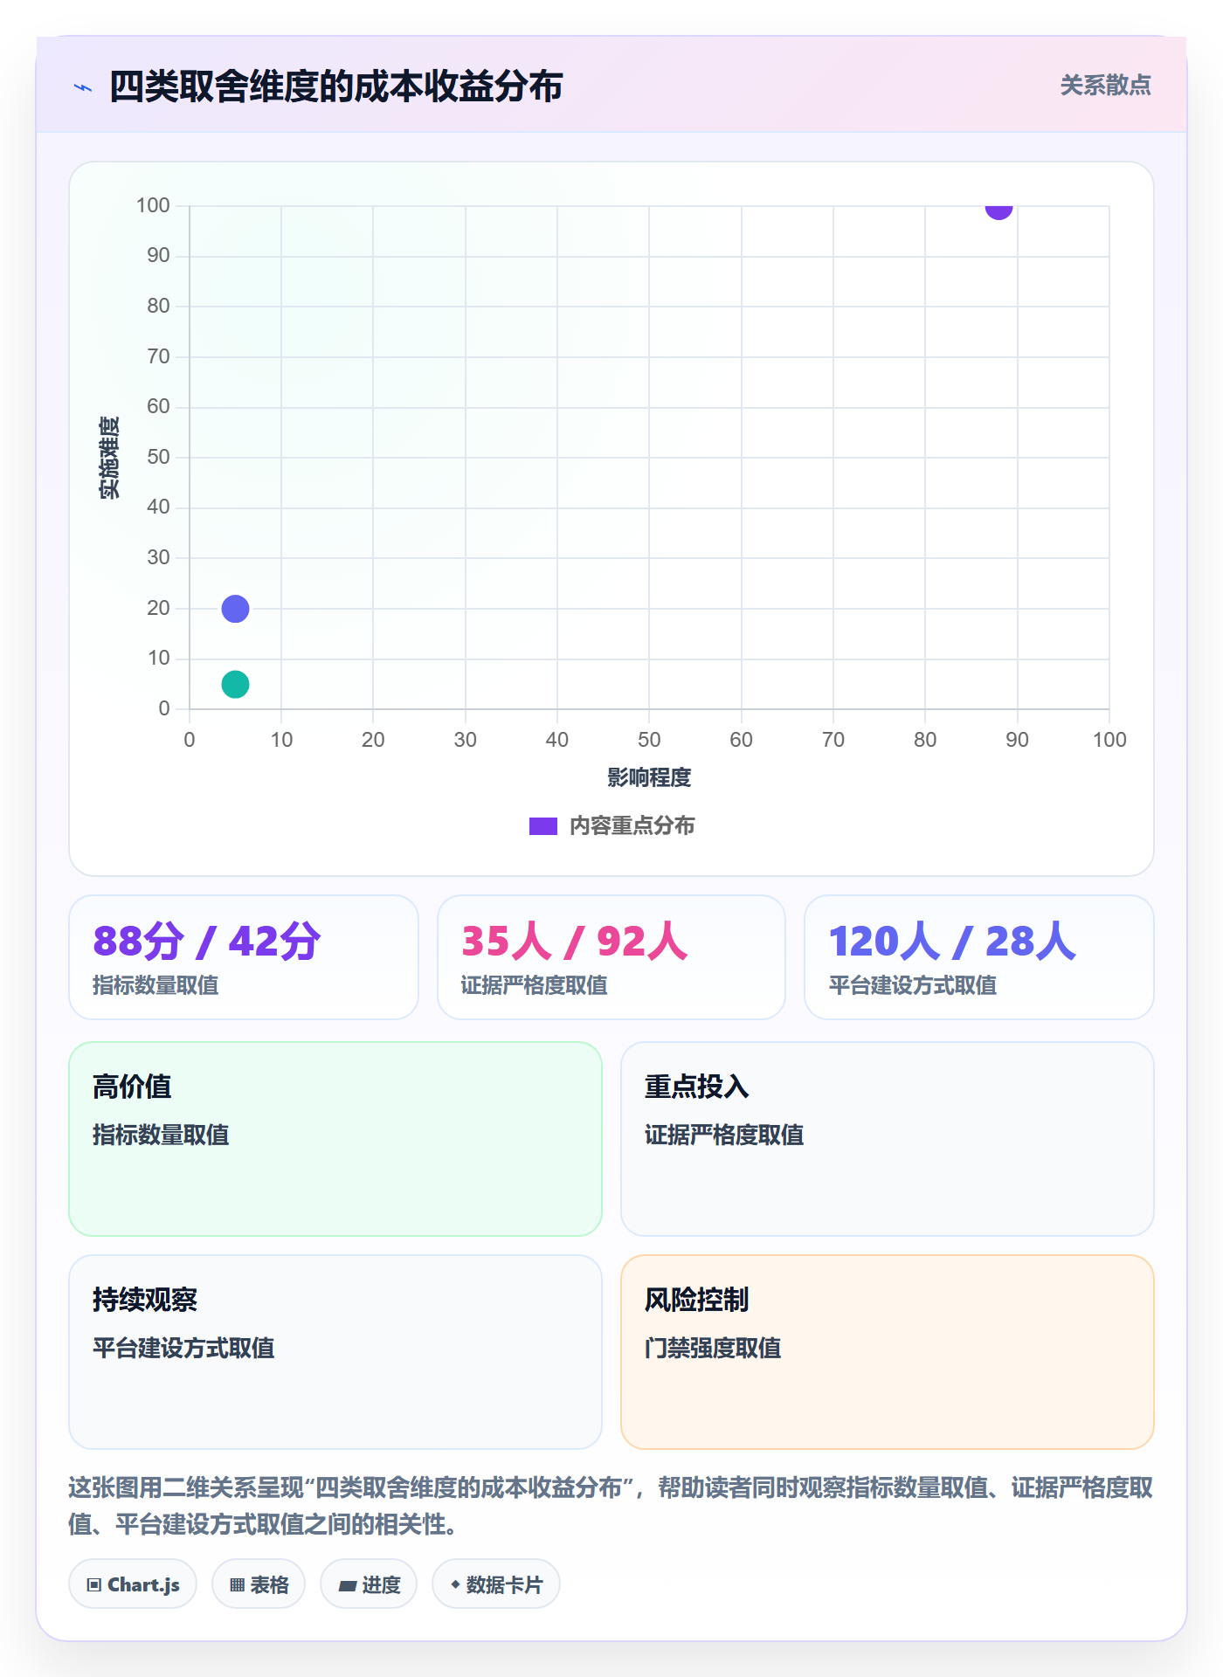1223x1677 pixels.
Task: Select the 35人 / 92人 data card
Action: pos(611,957)
